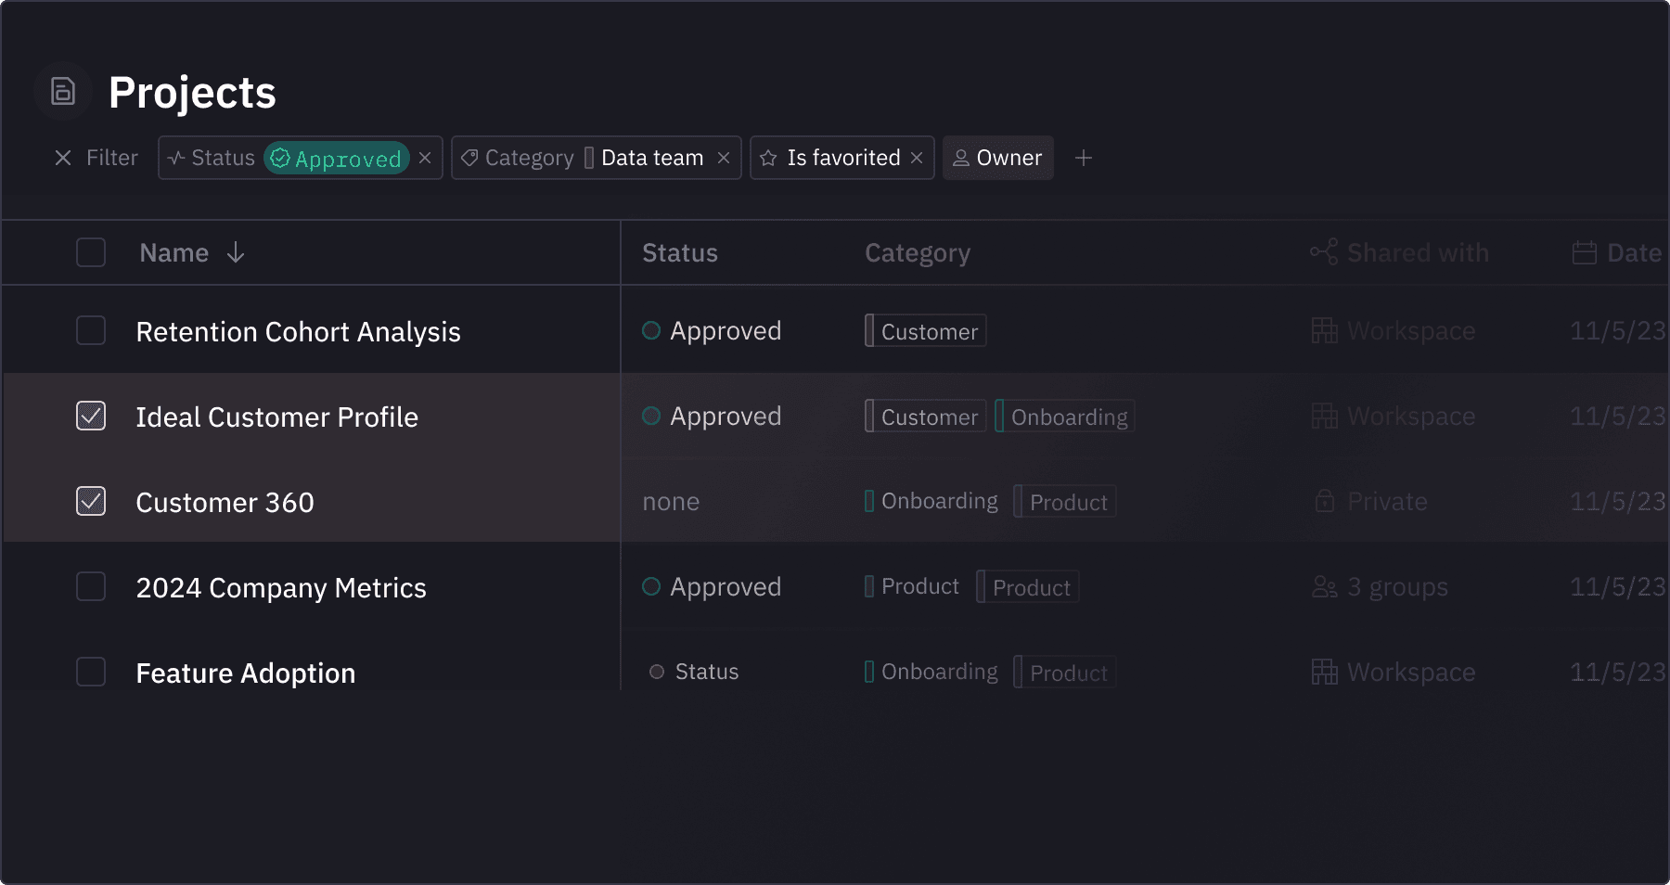This screenshot has height=885, width=1670.
Task: Open the Approved status filter value
Action: coord(337,159)
